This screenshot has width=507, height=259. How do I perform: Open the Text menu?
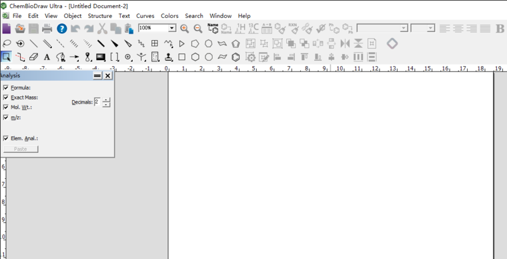point(124,16)
